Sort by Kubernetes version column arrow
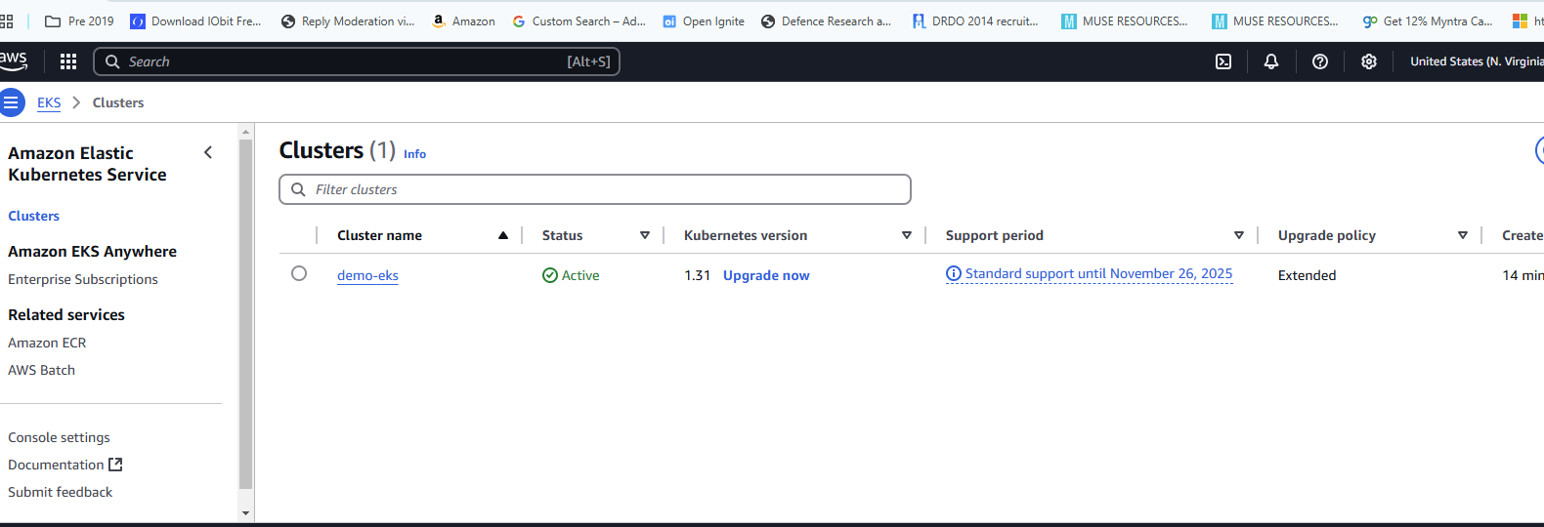This screenshot has height=527, width=1544. [907, 235]
